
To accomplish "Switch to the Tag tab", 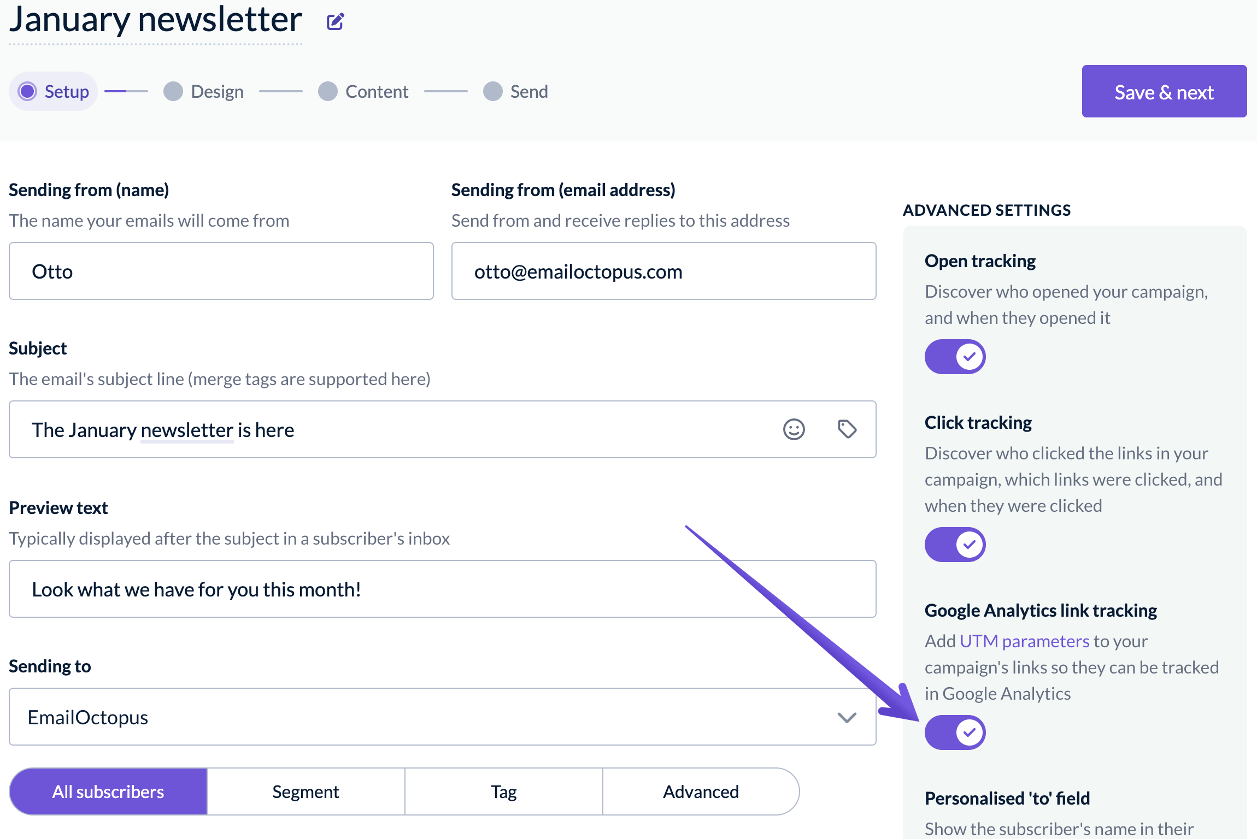I will (503, 791).
